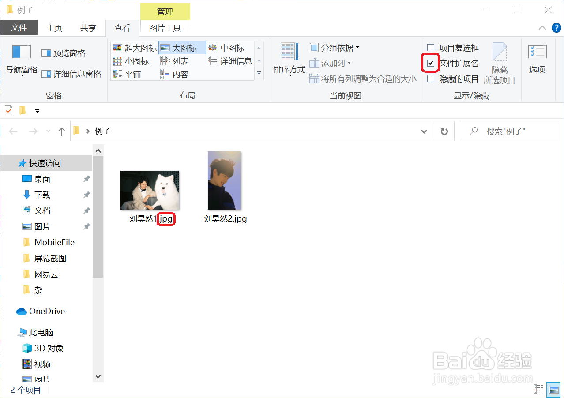Expand the Group by dropdown (分组依据)

tap(335, 48)
